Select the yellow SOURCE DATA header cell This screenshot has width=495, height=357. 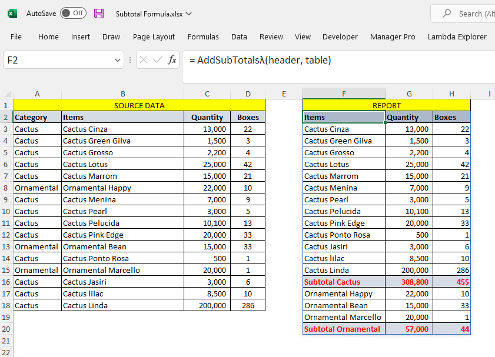point(139,105)
